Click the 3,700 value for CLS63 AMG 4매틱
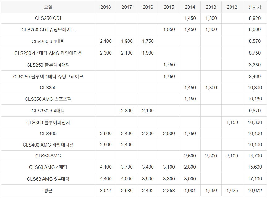This screenshot has width=268, height=198. [127, 167]
